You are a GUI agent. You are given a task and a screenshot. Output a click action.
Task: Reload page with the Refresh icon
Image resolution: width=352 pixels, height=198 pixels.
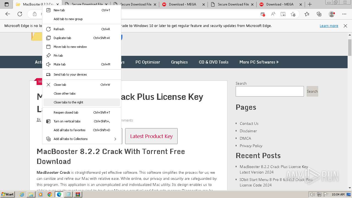tap(20, 14)
